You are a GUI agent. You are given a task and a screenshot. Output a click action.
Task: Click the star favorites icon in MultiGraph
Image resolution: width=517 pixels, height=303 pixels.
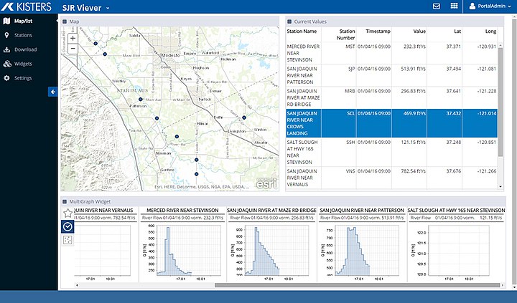(67, 213)
